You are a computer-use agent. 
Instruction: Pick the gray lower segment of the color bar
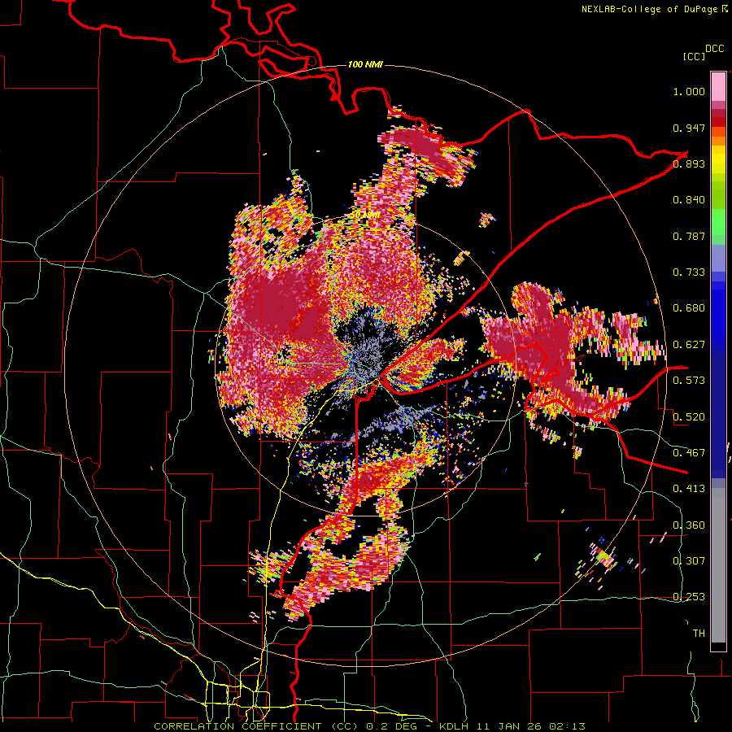tap(718, 565)
